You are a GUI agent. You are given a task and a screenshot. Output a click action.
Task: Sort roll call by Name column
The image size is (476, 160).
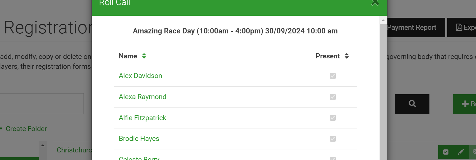(x=144, y=56)
